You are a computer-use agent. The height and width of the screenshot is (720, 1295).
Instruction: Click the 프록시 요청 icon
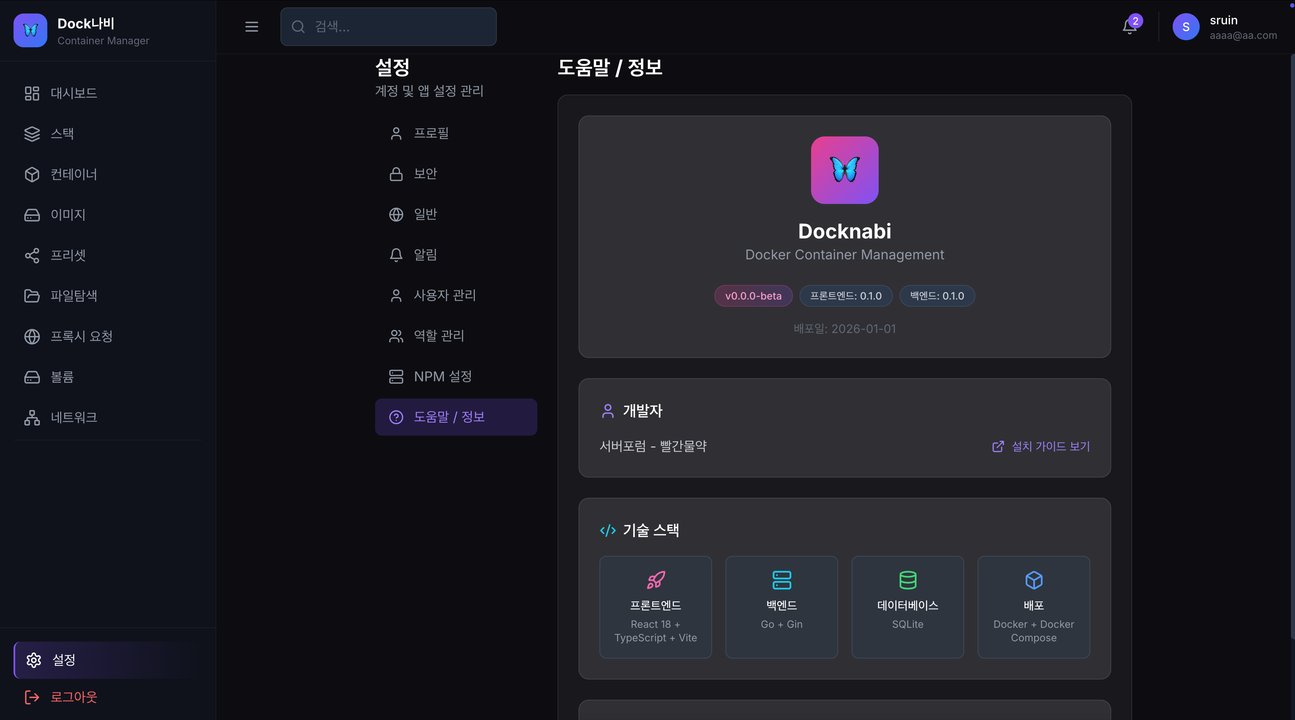pos(32,337)
